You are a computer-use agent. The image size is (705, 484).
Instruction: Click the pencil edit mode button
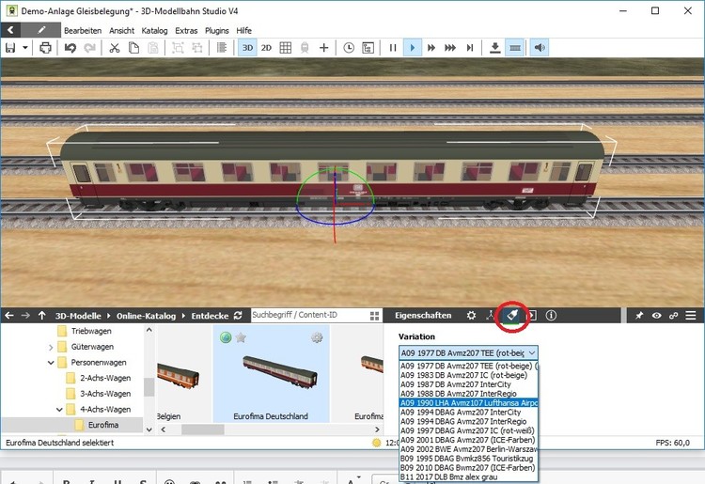[41, 30]
